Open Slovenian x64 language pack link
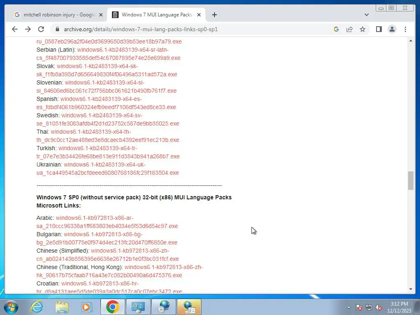420x315 pixels. (x=107, y=87)
